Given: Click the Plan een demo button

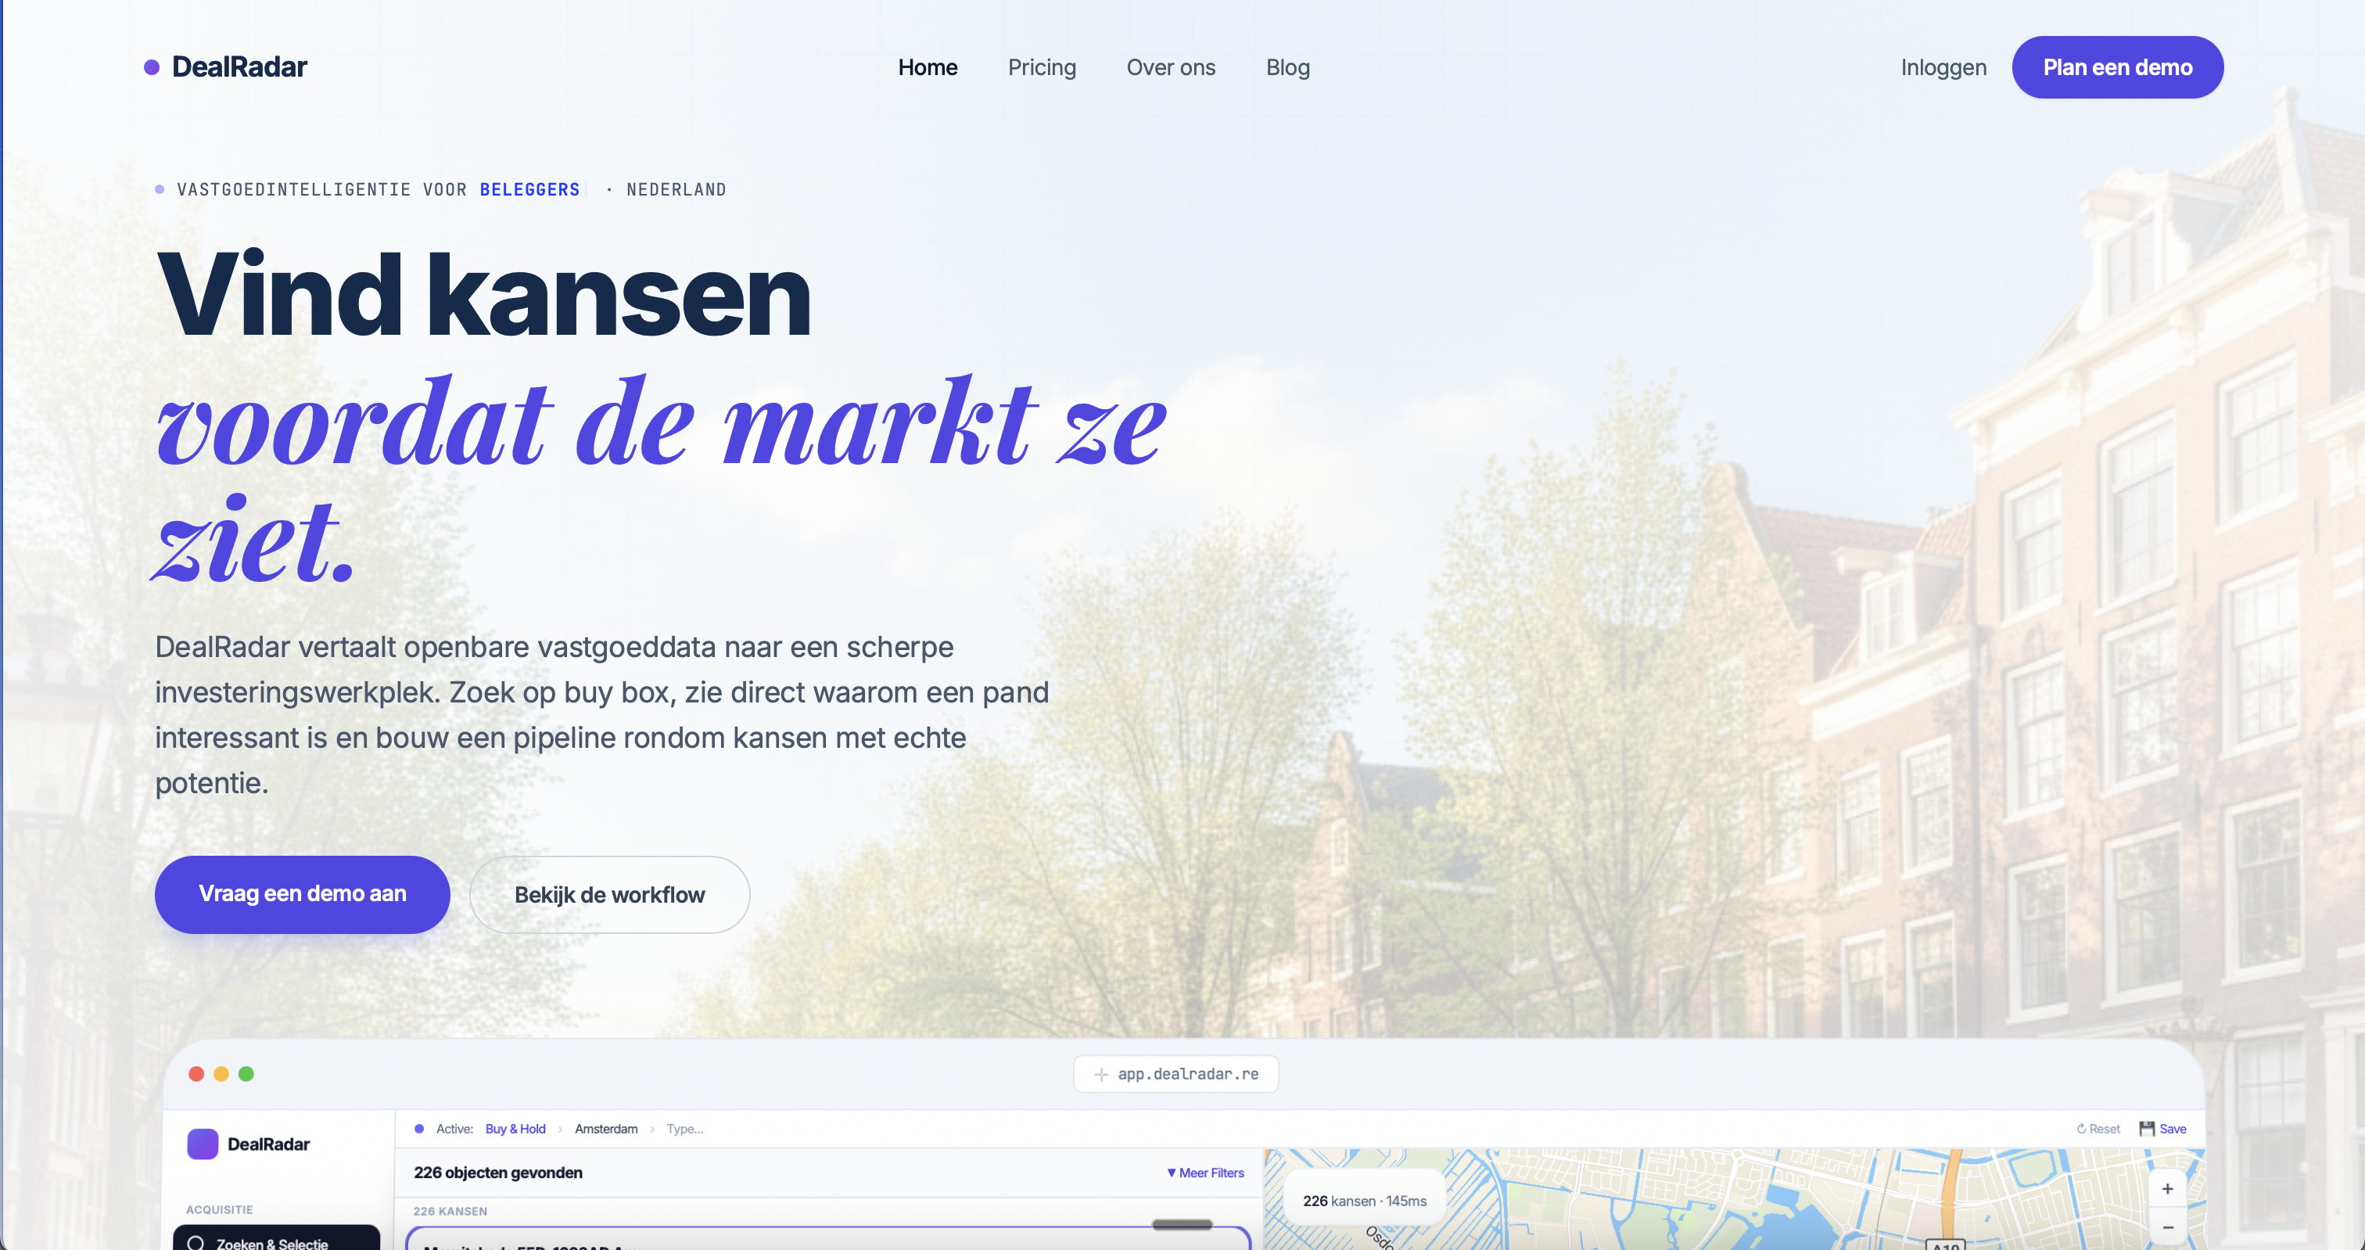Looking at the screenshot, I should 2117,66.
